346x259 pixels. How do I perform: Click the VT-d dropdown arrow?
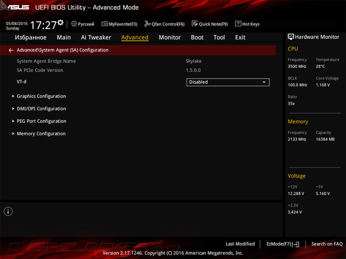264,82
